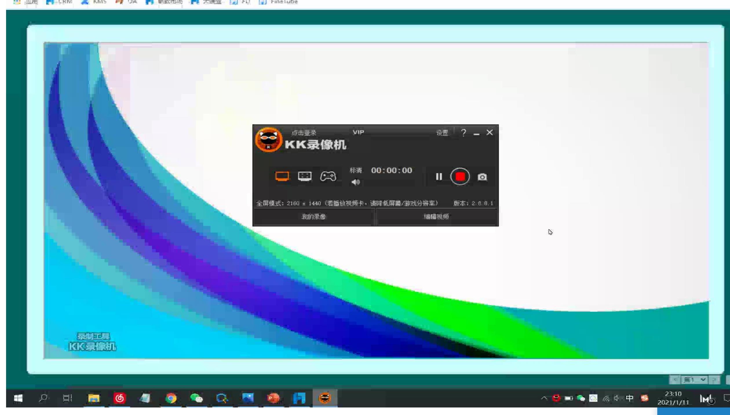Click the WeChat tray icon
The height and width of the screenshot is (415, 730).
[x=581, y=398]
